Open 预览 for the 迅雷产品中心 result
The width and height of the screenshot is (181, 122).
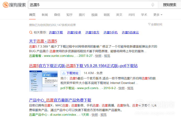[x=103, y=115]
